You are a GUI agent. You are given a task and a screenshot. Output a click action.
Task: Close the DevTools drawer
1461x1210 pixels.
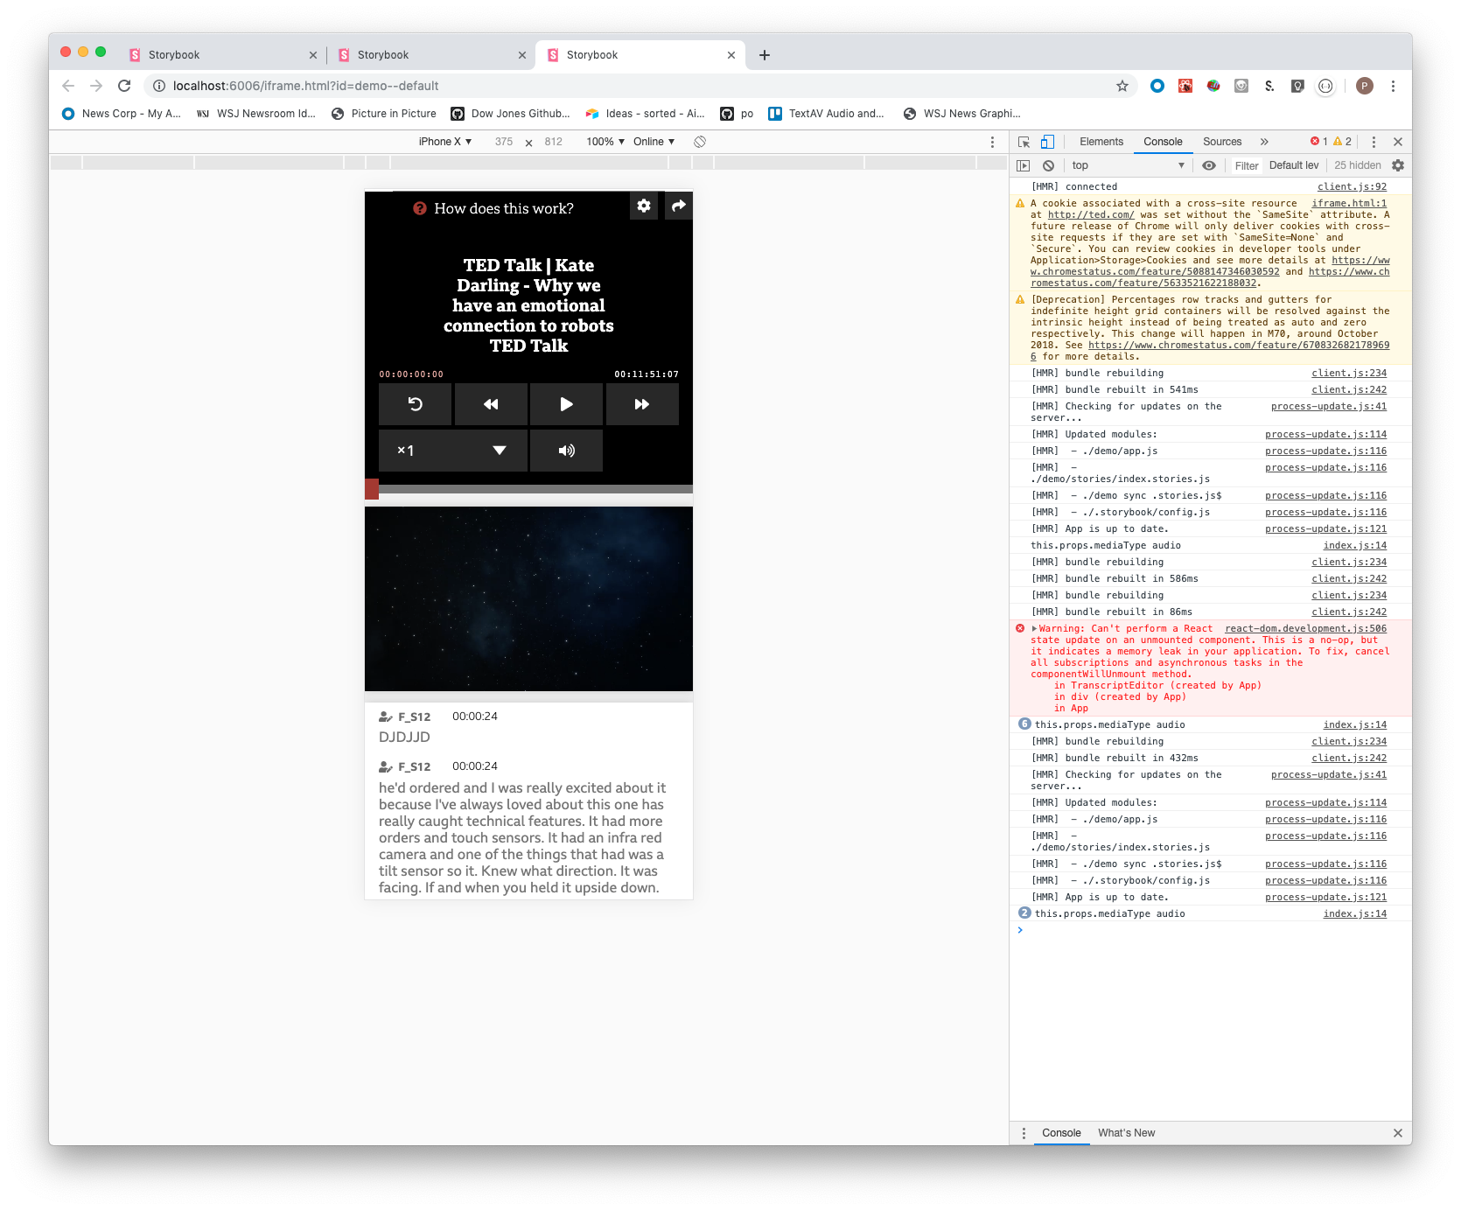pos(1398,1133)
